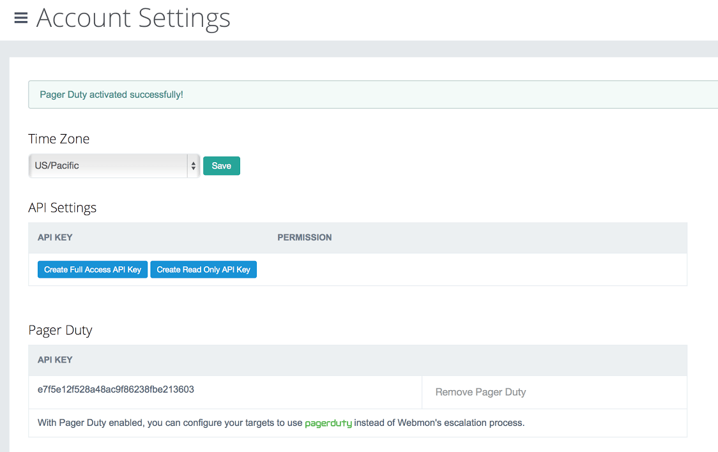Click the green pagerduty logo link
This screenshot has height=452, width=718.
tap(328, 423)
